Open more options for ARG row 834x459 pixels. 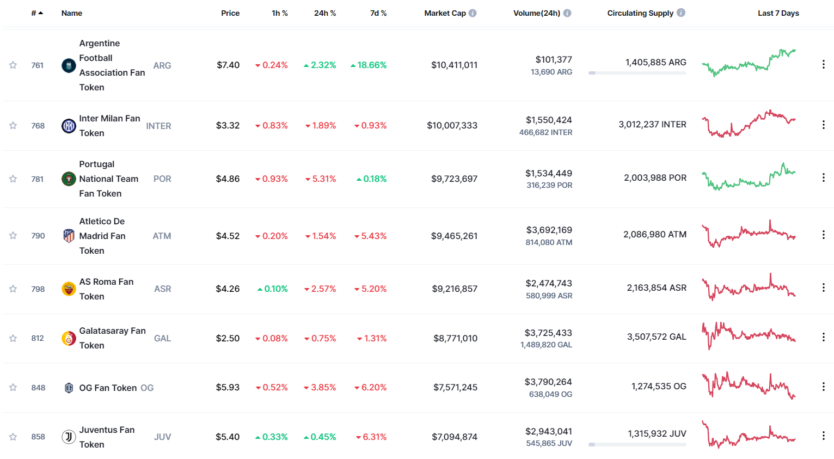[823, 65]
